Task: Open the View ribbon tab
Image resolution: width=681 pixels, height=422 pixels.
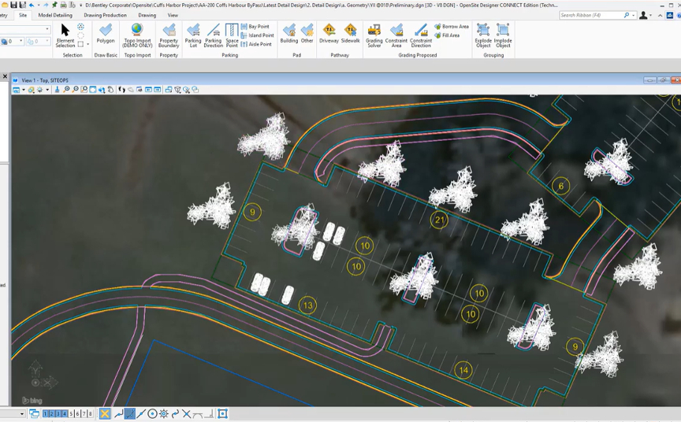Action: 173,15
